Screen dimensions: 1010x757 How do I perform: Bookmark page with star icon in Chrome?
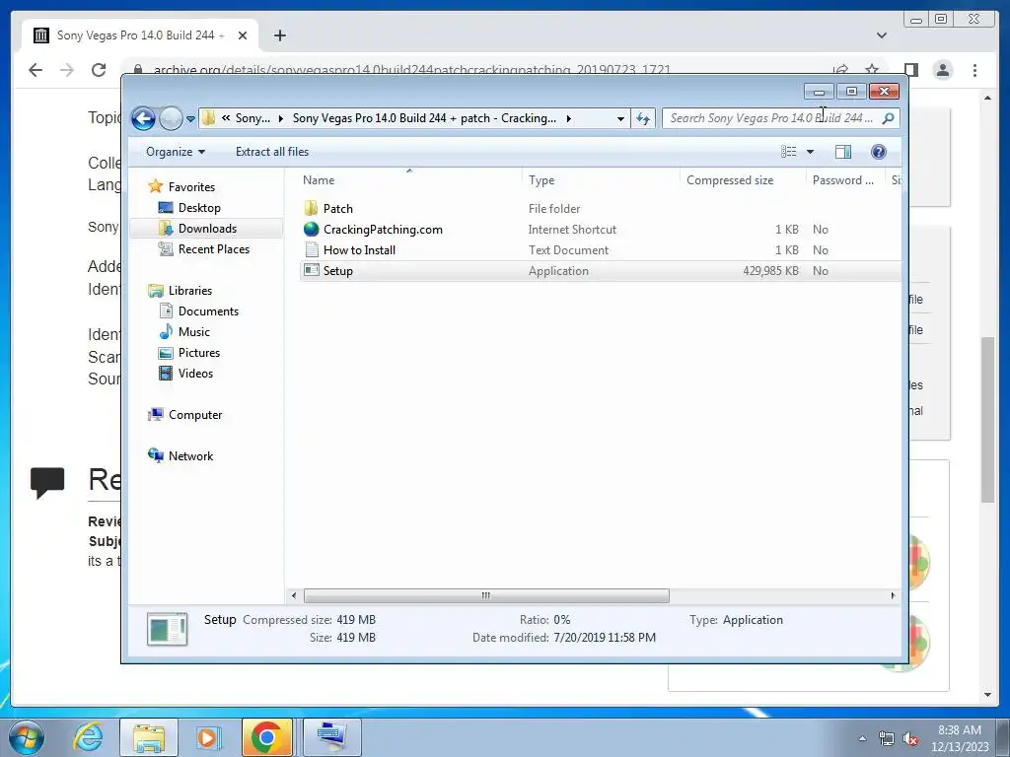click(x=872, y=70)
